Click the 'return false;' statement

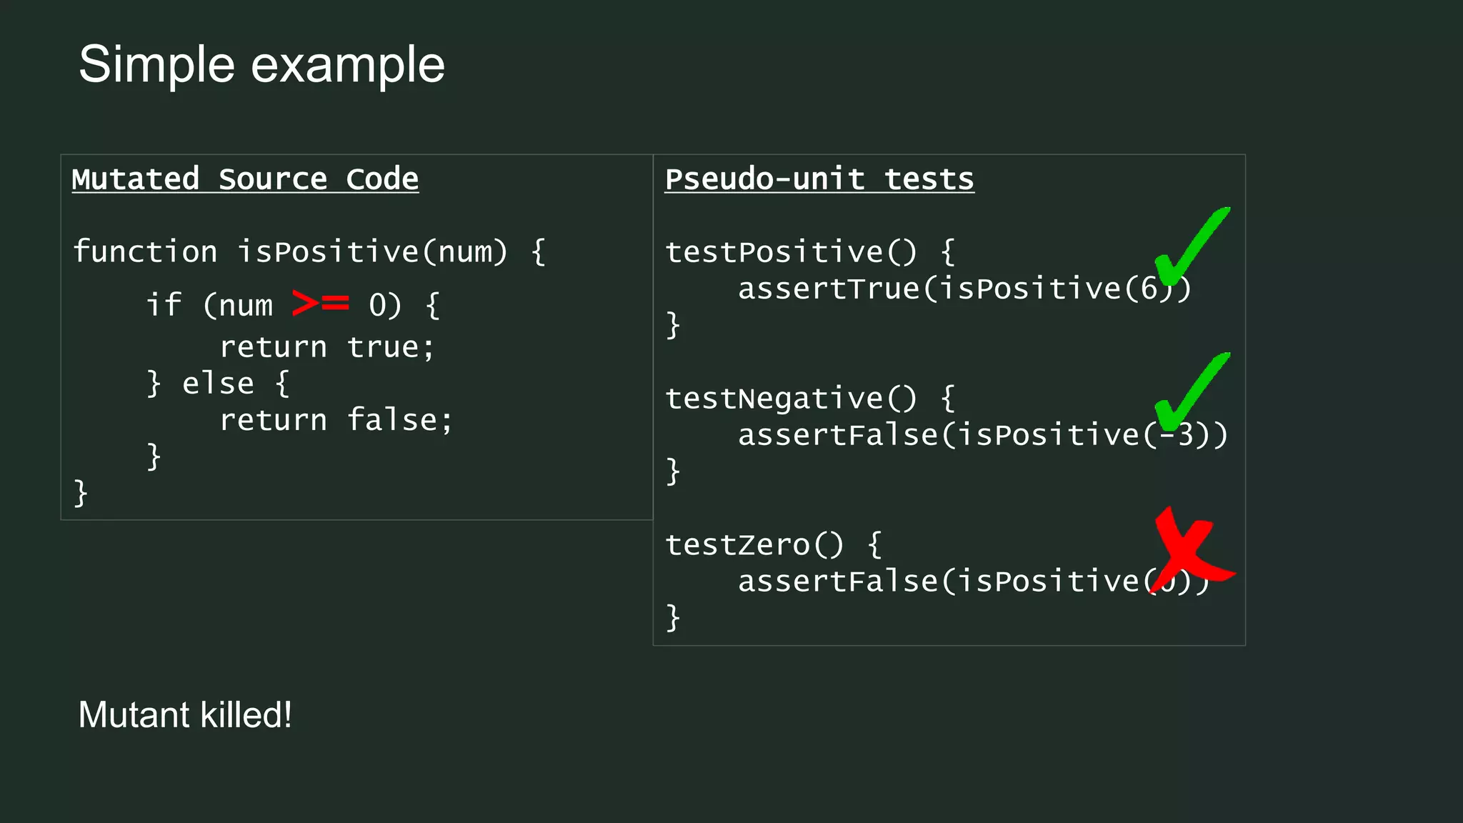[336, 420]
